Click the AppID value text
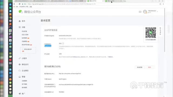The image size is (173, 97). coord(65,36)
